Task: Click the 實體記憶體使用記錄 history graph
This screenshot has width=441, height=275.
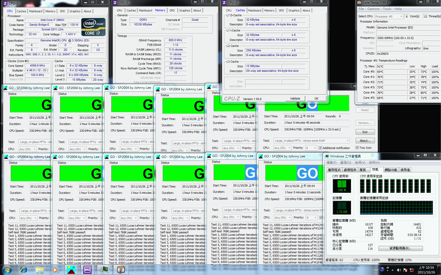Action: pyautogui.click(x=396, y=208)
